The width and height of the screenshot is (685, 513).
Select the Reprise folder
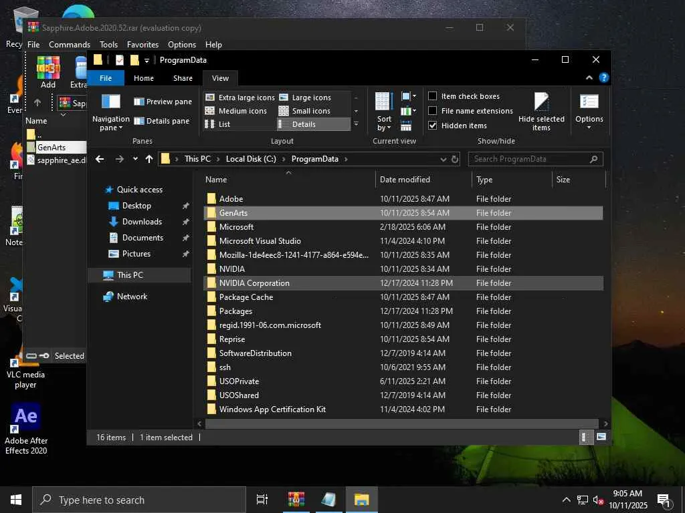403,339
